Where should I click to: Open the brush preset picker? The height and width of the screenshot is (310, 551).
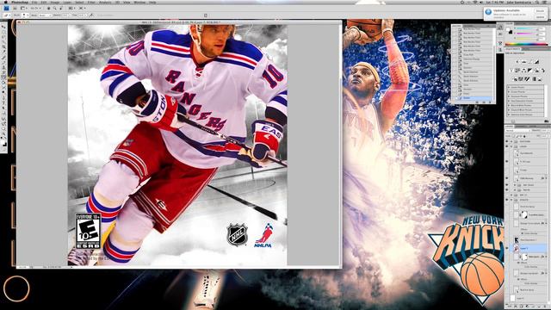[x=26, y=15]
